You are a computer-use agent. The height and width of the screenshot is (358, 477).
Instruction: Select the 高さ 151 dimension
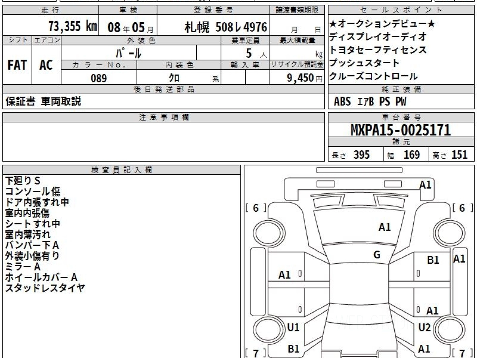pyautogui.click(x=450, y=155)
